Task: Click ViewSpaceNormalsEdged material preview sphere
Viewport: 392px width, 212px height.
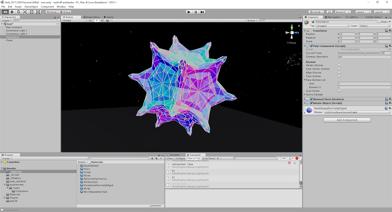Action: tap(309, 110)
